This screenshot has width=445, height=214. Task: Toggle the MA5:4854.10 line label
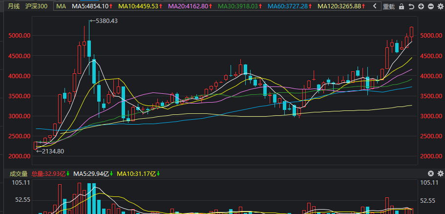[92, 6]
